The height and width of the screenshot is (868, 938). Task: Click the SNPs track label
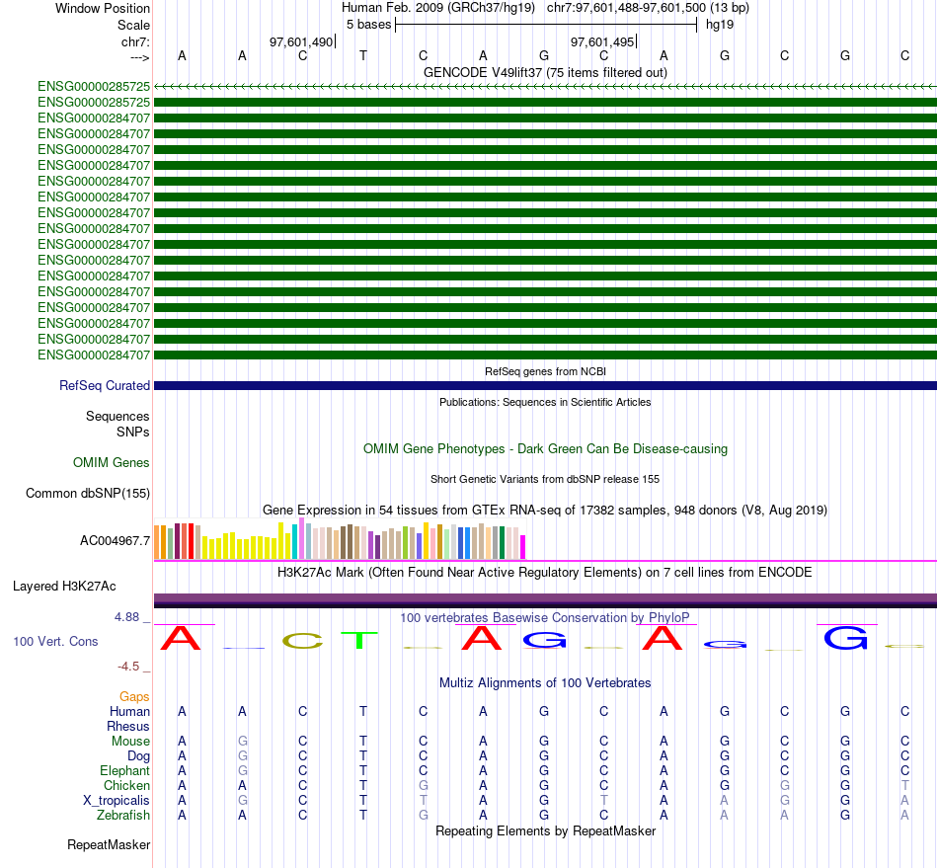[133, 432]
